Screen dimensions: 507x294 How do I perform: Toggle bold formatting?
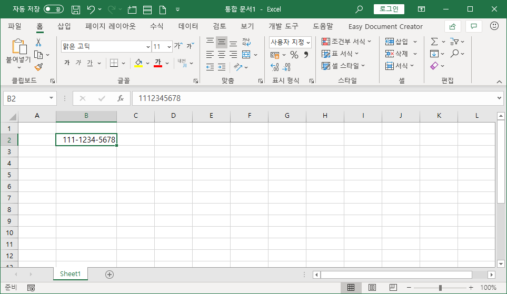point(67,63)
